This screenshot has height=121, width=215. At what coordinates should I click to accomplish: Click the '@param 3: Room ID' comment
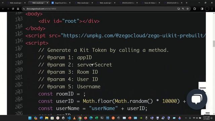pyautogui.click(x=68, y=72)
